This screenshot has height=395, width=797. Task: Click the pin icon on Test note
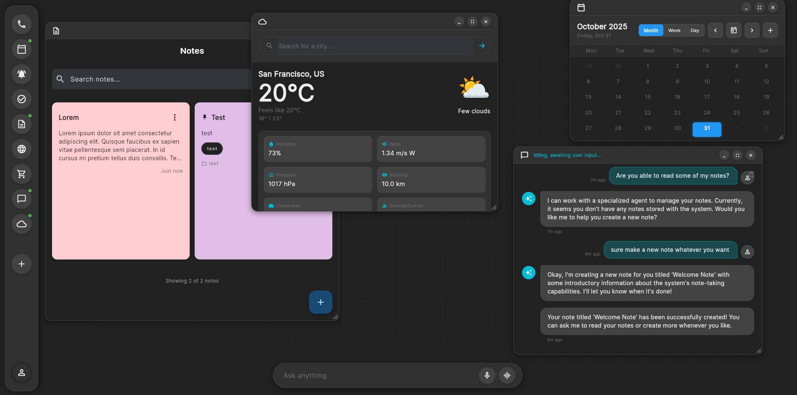(x=205, y=117)
